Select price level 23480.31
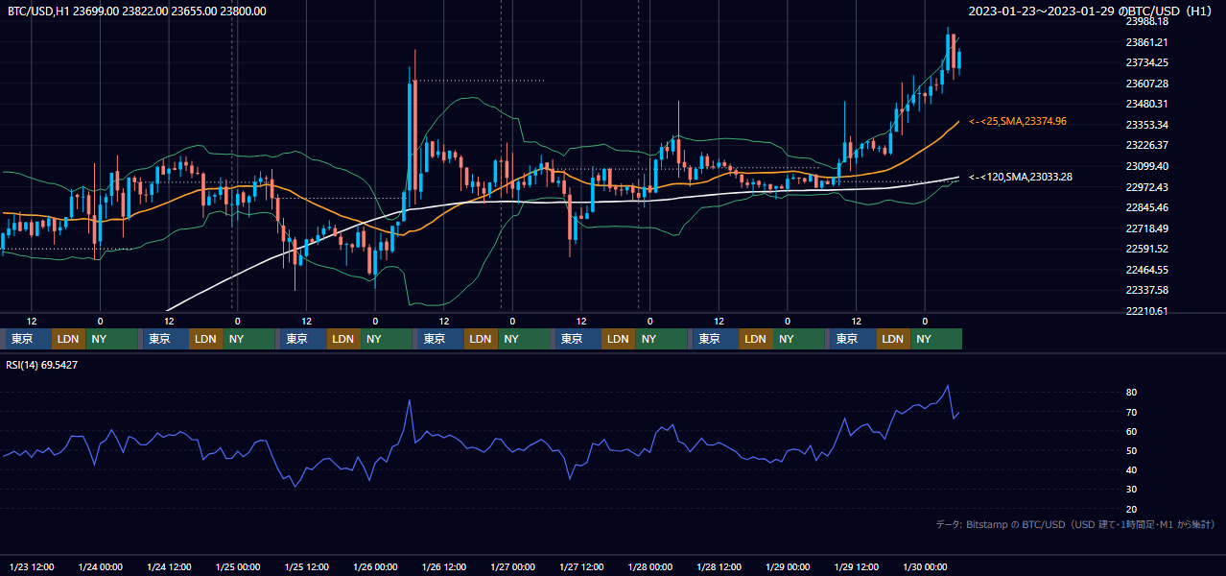This screenshot has height=576, width=1226. coord(1146,104)
